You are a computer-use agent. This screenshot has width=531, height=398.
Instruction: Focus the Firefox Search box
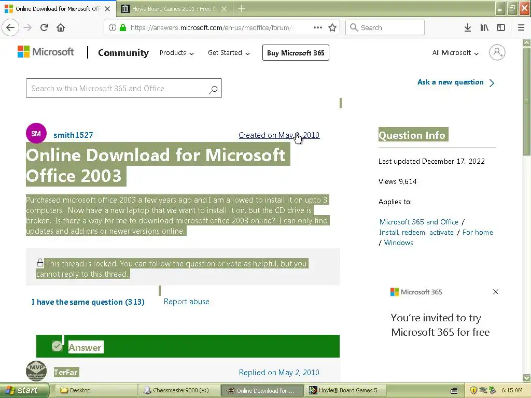click(x=385, y=27)
